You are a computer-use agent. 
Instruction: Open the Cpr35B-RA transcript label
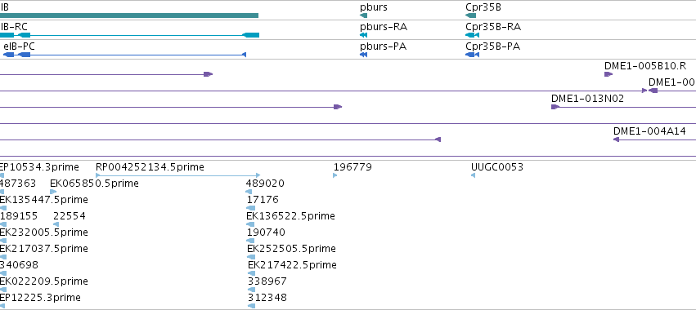click(x=493, y=27)
